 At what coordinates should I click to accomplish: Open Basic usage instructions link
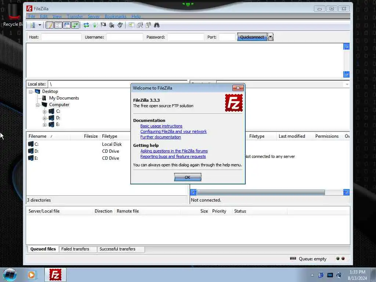(161, 126)
